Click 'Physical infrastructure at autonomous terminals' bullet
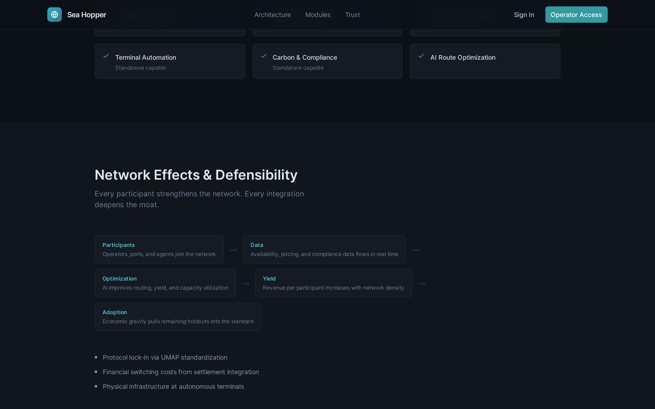Image resolution: width=655 pixels, height=409 pixels. coord(173,387)
